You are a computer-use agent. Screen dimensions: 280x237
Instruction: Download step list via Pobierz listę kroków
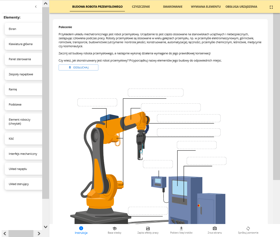click(181, 228)
